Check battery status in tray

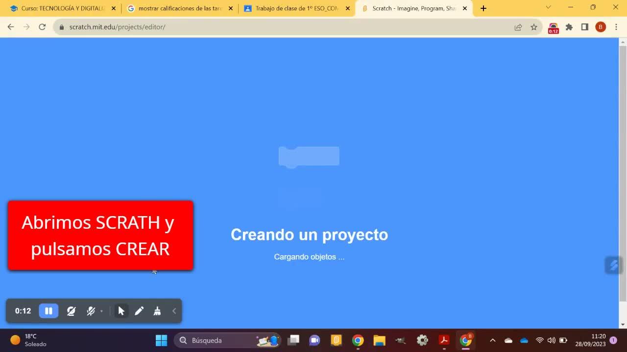tap(563, 340)
